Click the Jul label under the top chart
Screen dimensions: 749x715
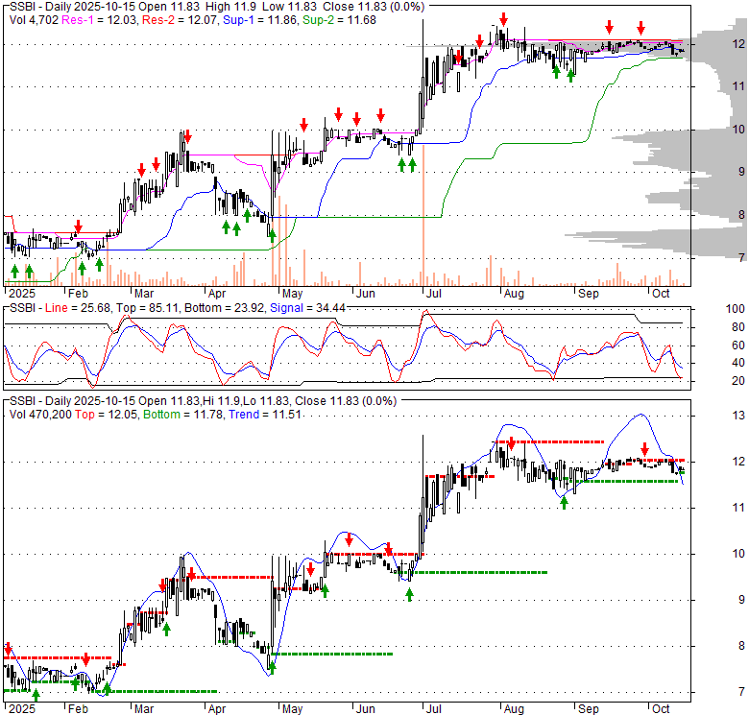pyautogui.click(x=434, y=293)
